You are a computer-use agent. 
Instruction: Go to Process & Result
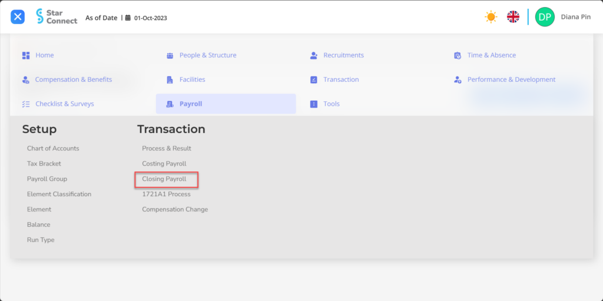click(167, 148)
